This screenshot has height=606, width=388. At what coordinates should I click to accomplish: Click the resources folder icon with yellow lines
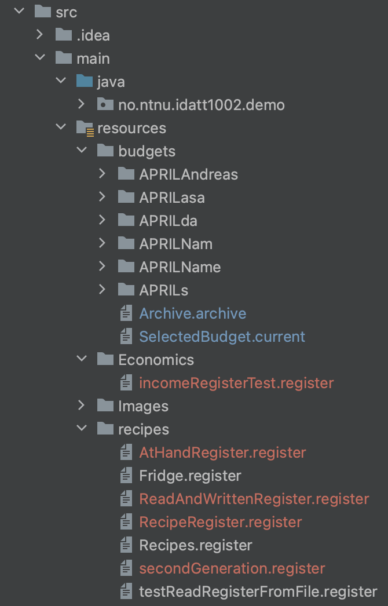[85, 128]
